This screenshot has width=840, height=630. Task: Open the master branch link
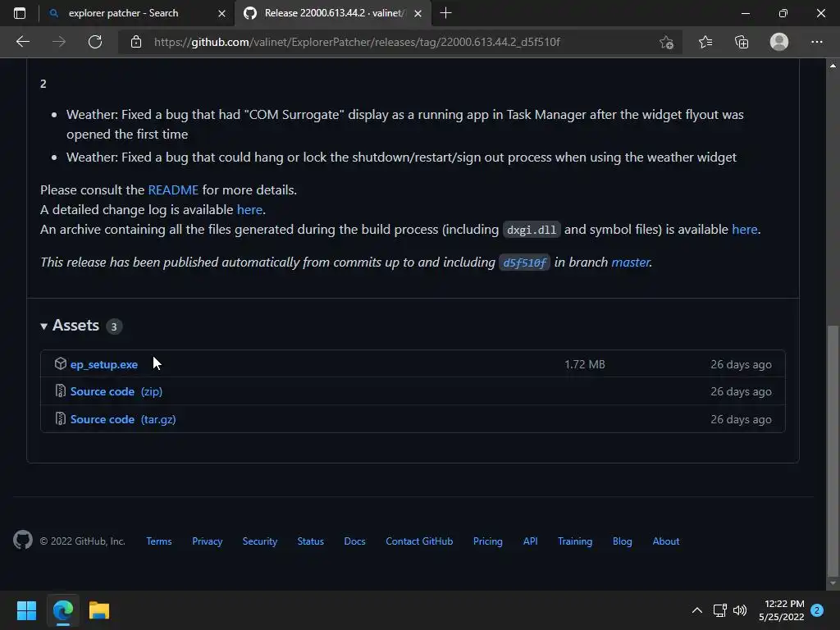631,262
